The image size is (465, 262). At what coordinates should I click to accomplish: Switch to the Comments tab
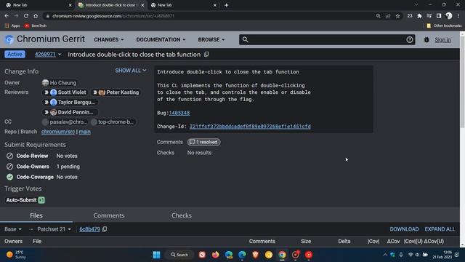point(109,215)
